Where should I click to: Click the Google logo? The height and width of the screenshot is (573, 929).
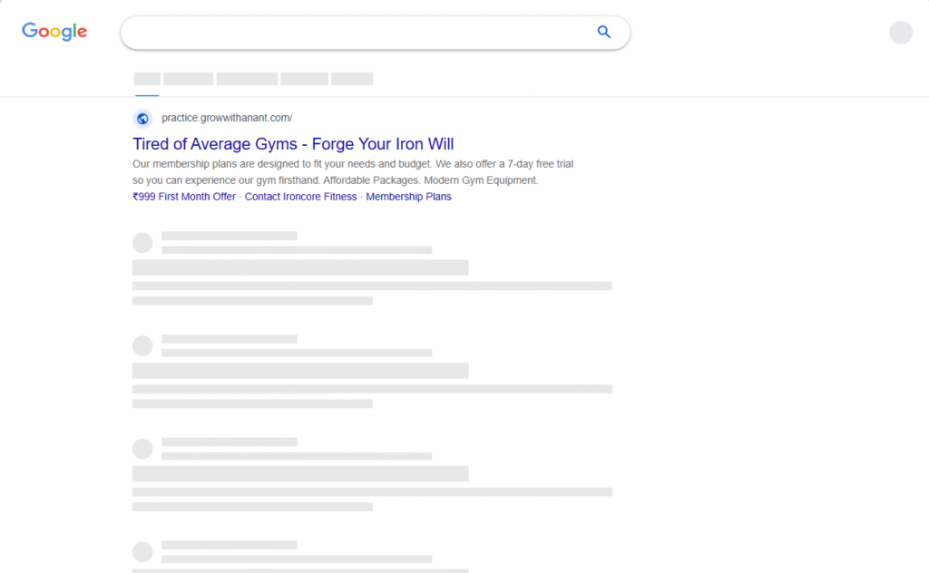pos(54,32)
